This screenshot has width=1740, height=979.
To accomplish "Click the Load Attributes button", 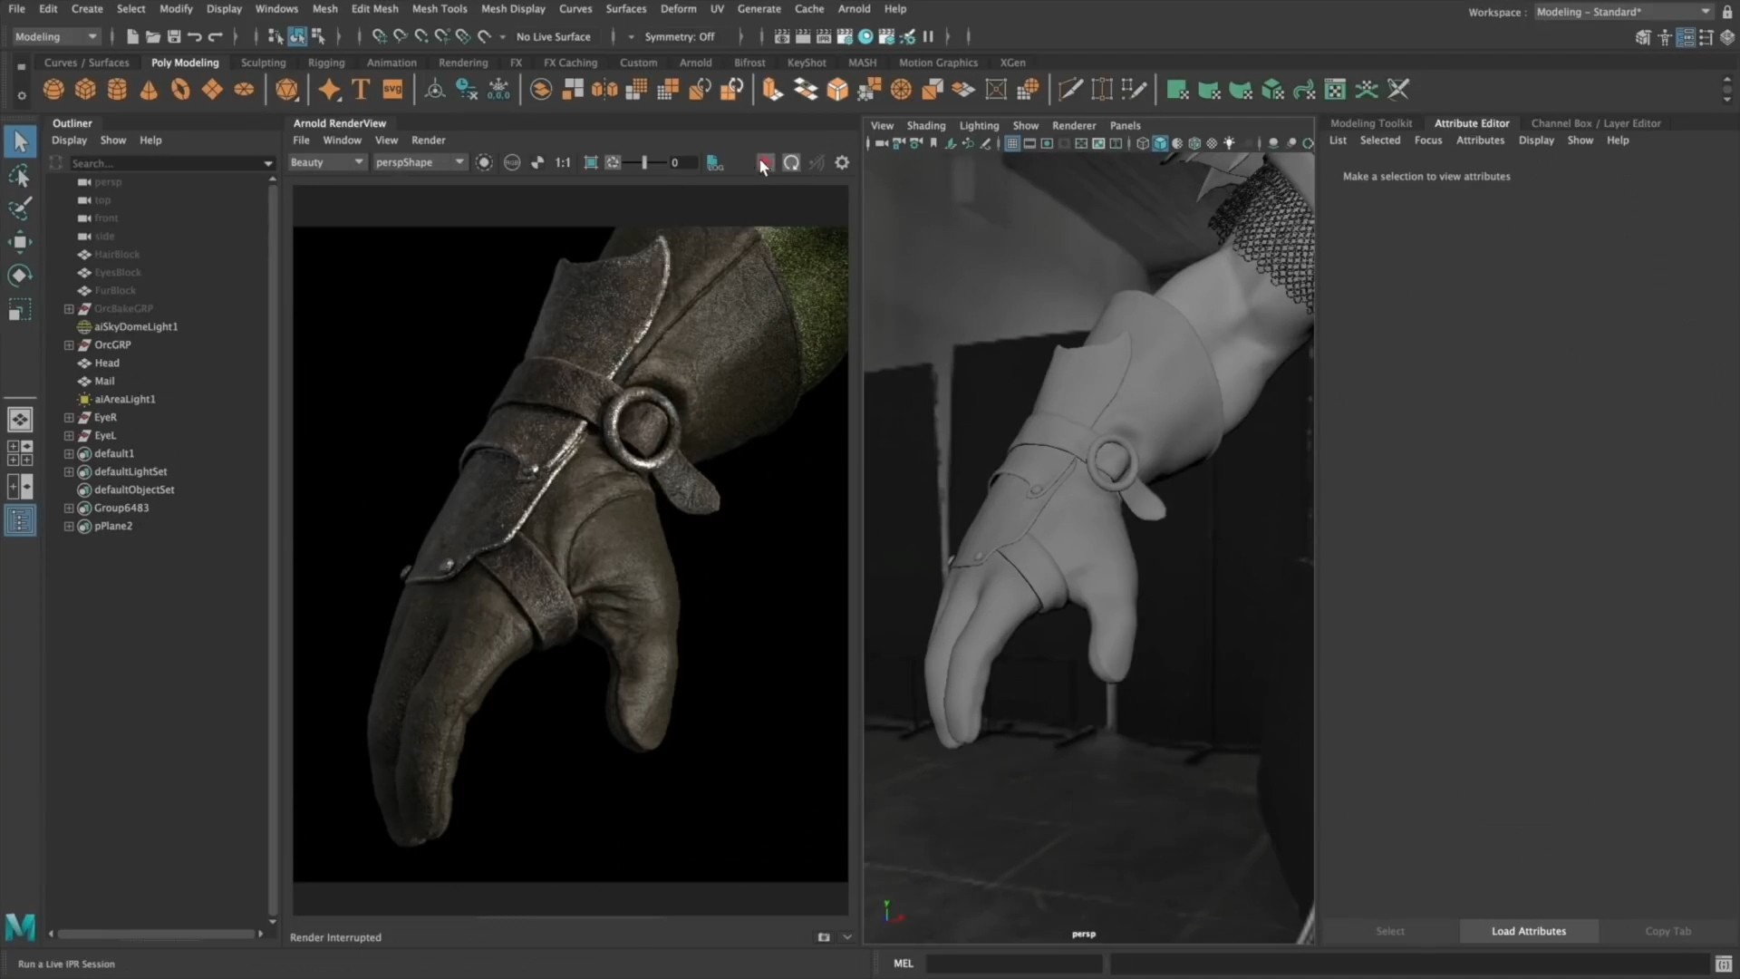I will [1529, 931].
